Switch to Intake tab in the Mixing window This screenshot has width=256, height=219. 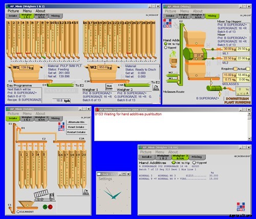(x=170, y=16)
